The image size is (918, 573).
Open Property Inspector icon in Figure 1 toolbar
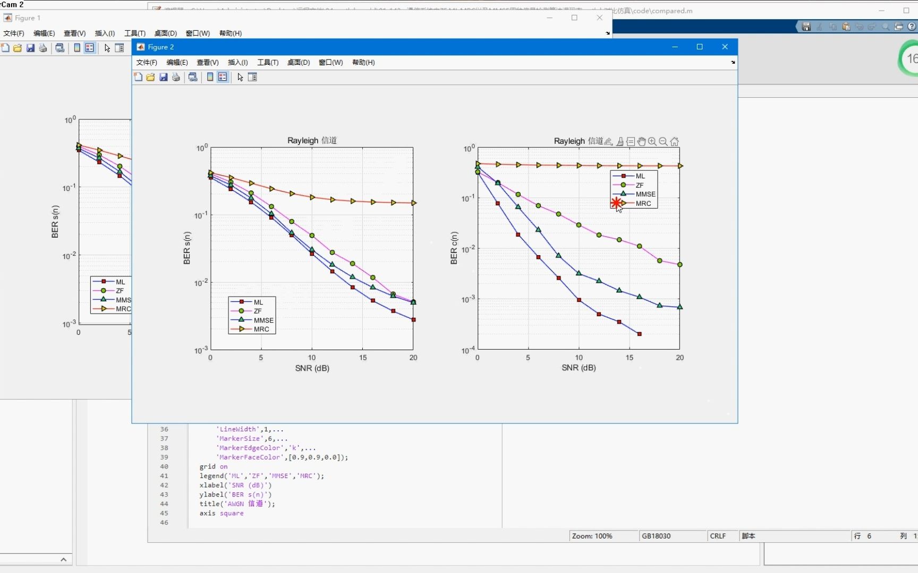click(120, 48)
